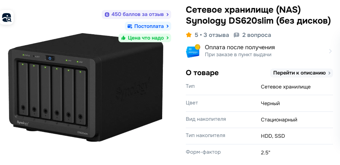Click the wallet icon on Постоплата badge
340x165 pixels.
click(x=130, y=26)
